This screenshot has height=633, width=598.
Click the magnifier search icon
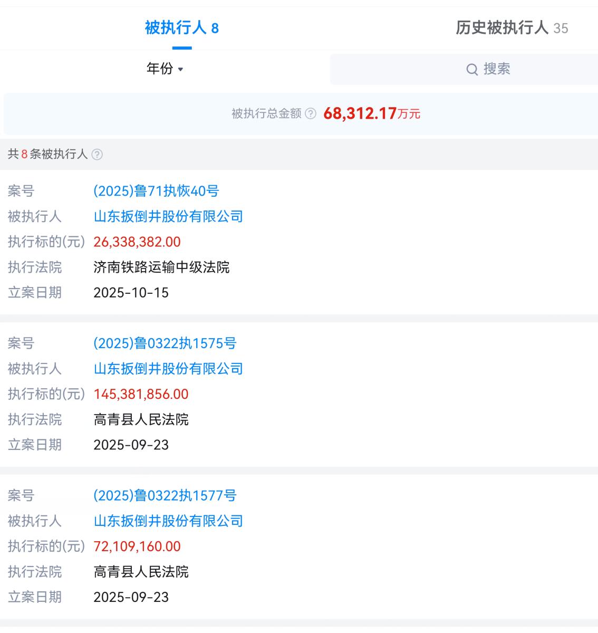(x=472, y=69)
